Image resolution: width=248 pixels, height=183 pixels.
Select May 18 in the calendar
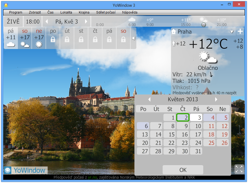210,134
